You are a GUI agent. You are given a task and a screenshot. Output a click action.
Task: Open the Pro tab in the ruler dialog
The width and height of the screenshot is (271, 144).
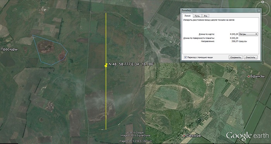206,16
